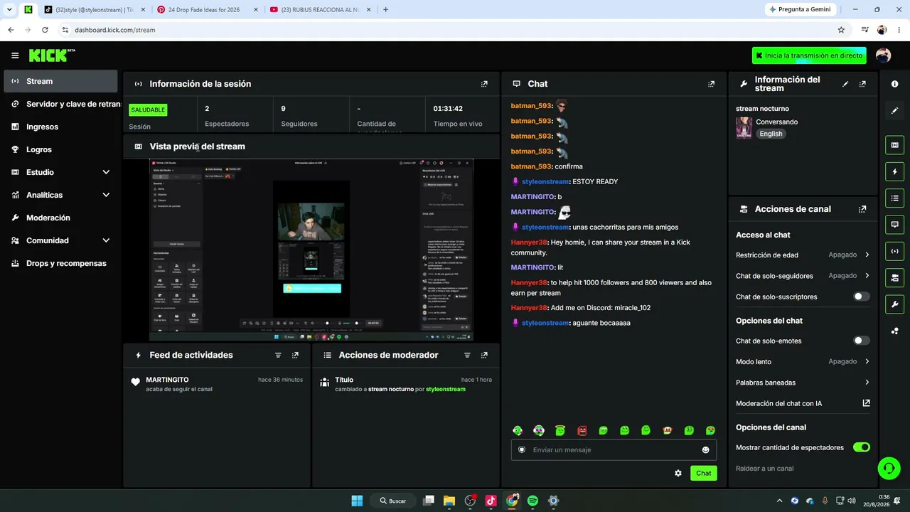Pop out the Feed de actividades panel
The height and width of the screenshot is (512, 910).
295,355
